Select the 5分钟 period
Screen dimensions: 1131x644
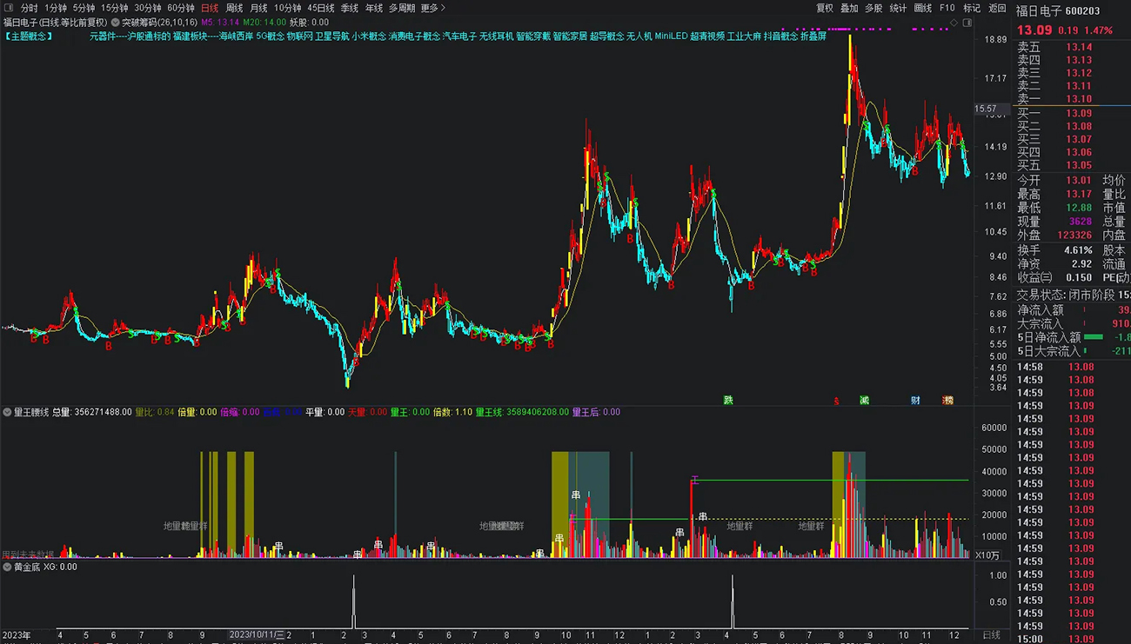click(84, 8)
